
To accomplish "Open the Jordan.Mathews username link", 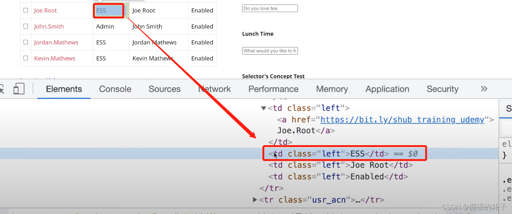I will (56, 42).
